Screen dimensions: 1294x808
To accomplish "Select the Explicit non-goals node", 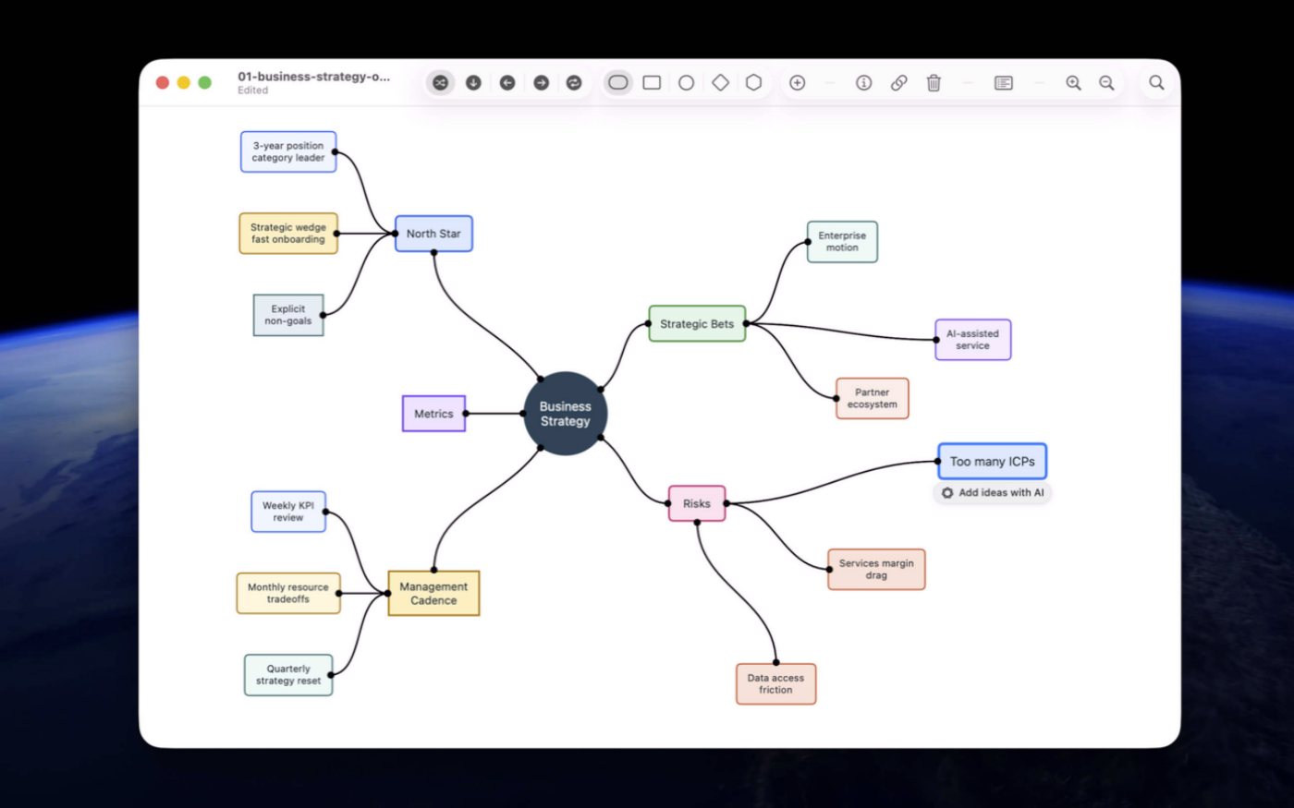I will point(288,315).
